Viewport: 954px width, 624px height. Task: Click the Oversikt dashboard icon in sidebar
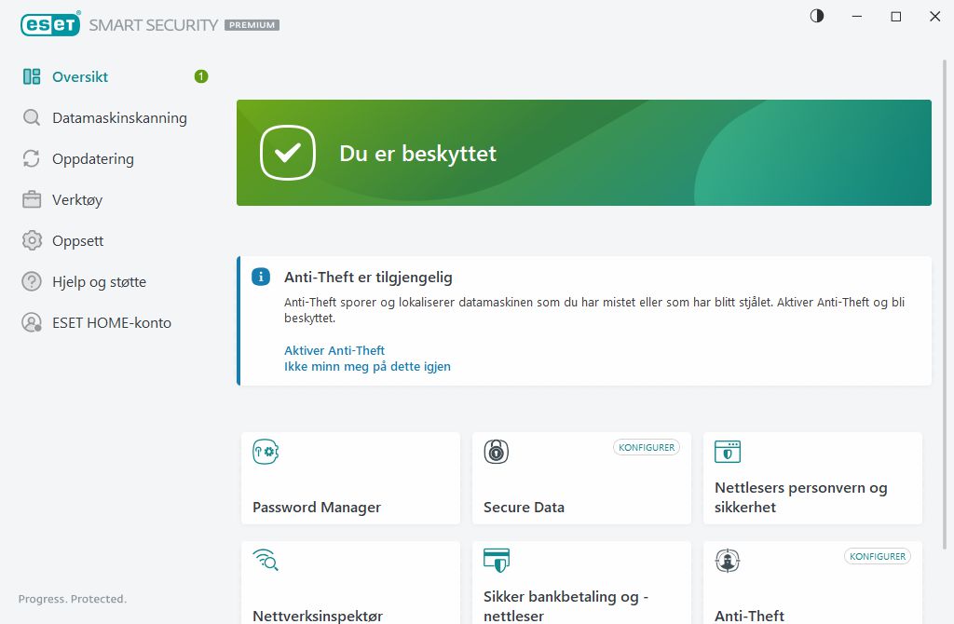pos(32,77)
